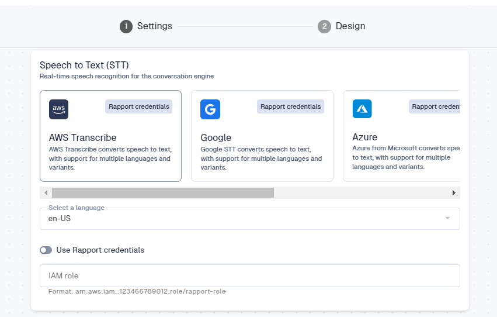Image resolution: width=497 pixels, height=317 pixels.
Task: Choose the Google STT provider description
Action: pyautogui.click(x=260, y=158)
